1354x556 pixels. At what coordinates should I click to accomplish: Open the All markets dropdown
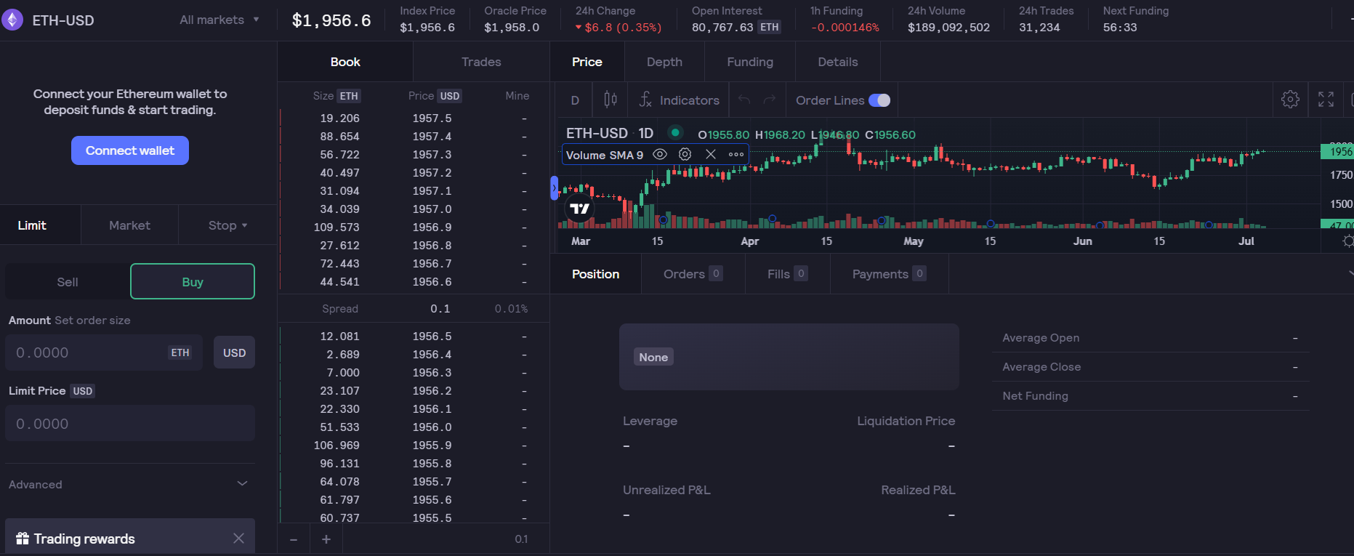pyautogui.click(x=219, y=20)
